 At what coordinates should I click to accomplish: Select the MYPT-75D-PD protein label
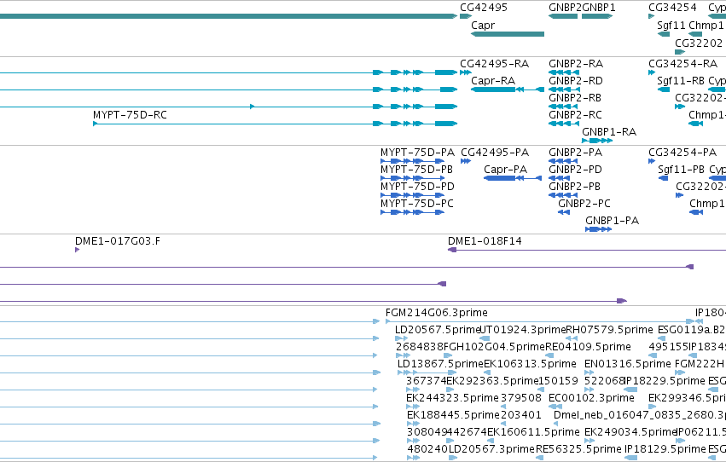point(418,187)
